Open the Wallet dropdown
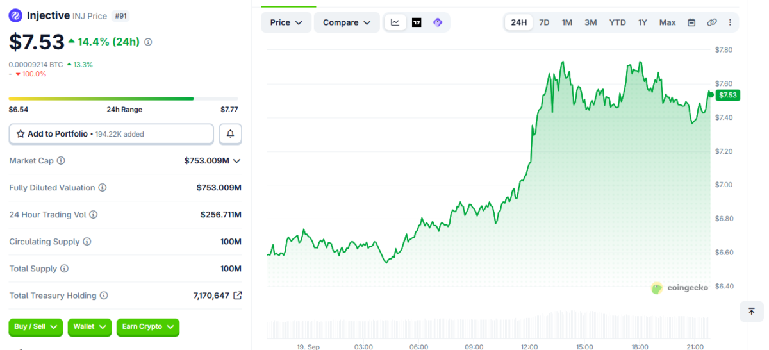Image resolution: width=769 pixels, height=350 pixels. coord(89,327)
